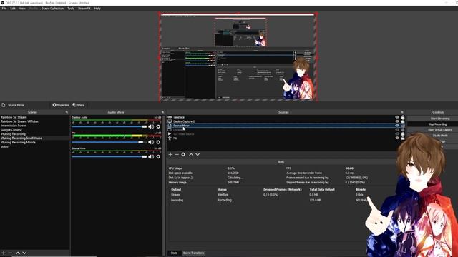Move selected source up
The width and height of the screenshot is (458, 257).
pyautogui.click(x=191, y=154)
